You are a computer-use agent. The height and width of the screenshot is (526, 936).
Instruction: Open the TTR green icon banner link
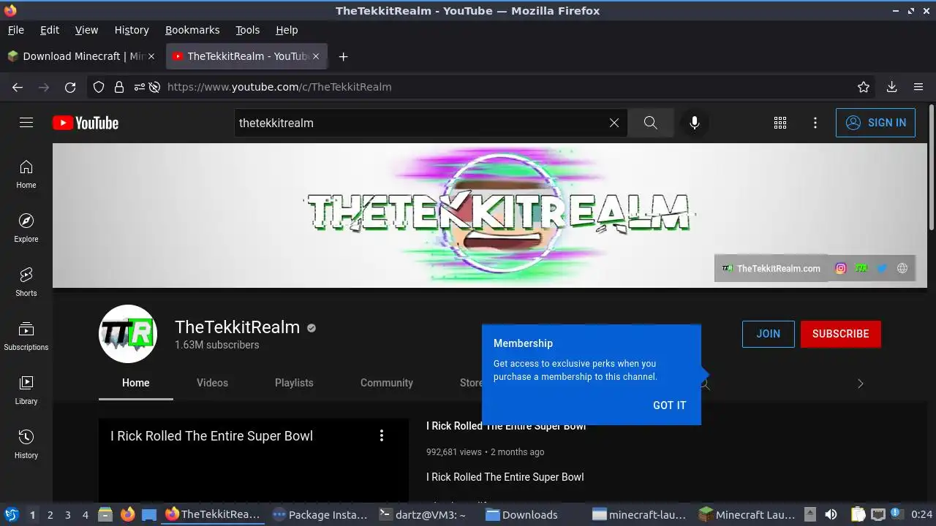coord(861,268)
